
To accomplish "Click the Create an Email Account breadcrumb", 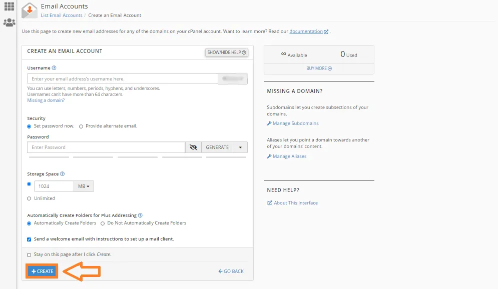I will click(115, 15).
